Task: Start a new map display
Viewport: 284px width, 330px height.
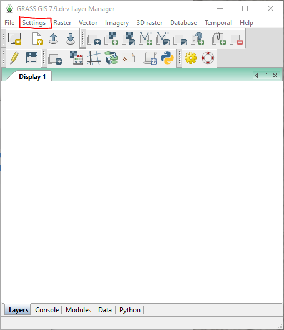Action: pyautogui.click(x=14, y=39)
